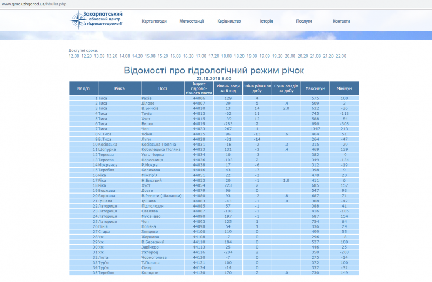Choose the 17.20 date link

(x=214, y=56)
